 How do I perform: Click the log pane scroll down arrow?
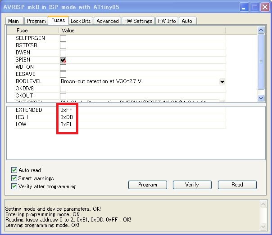coord(263,226)
